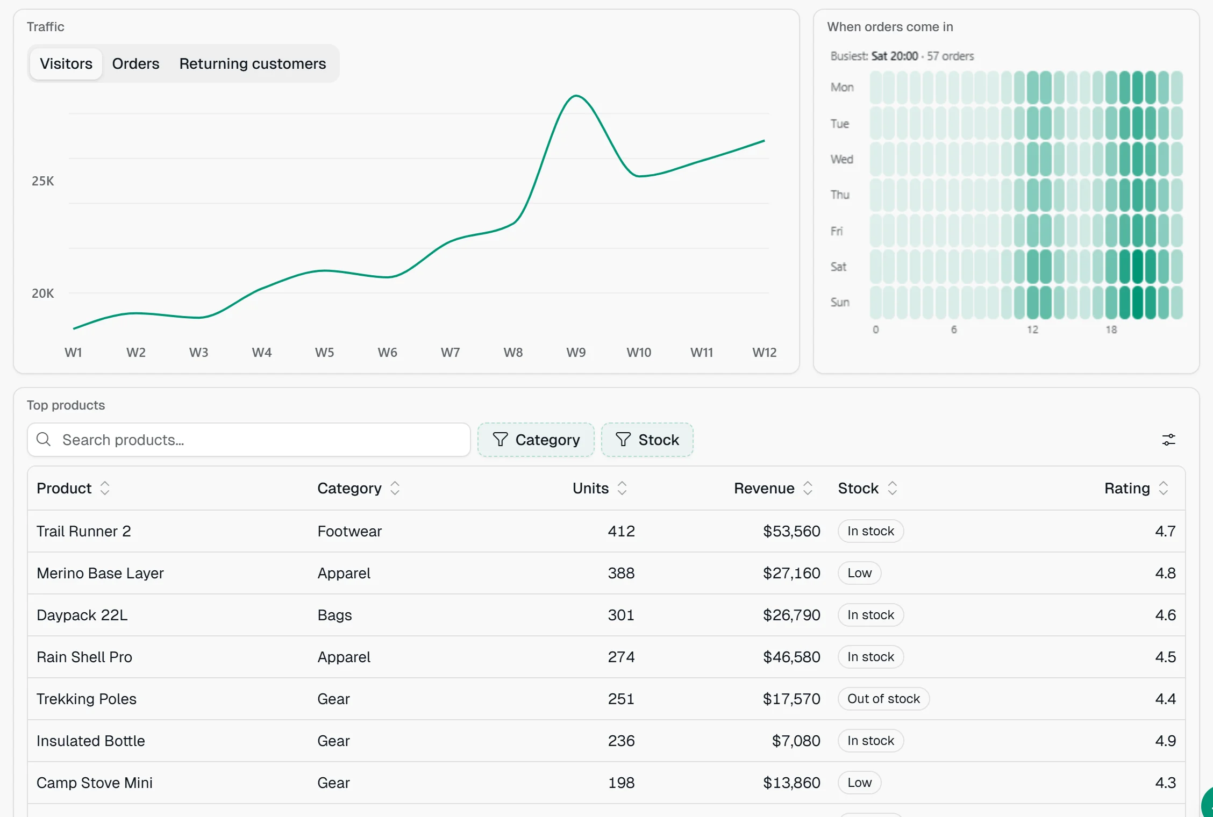The height and width of the screenshot is (817, 1213).
Task: Click the Mon row label in heatmap
Action: [842, 87]
